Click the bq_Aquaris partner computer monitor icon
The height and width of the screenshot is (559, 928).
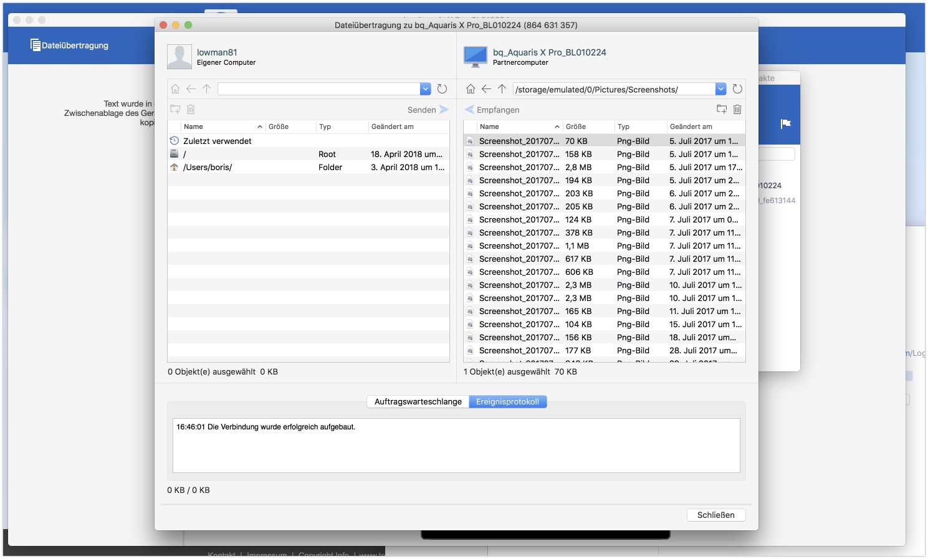click(x=476, y=57)
